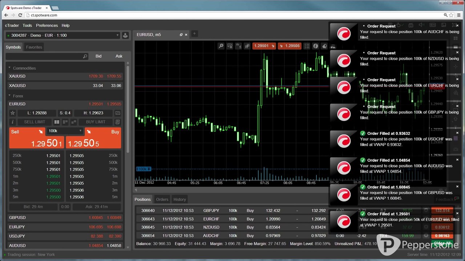This screenshot has height=261, width=465.
Task: Click the symbol search input field
Action: point(47,57)
